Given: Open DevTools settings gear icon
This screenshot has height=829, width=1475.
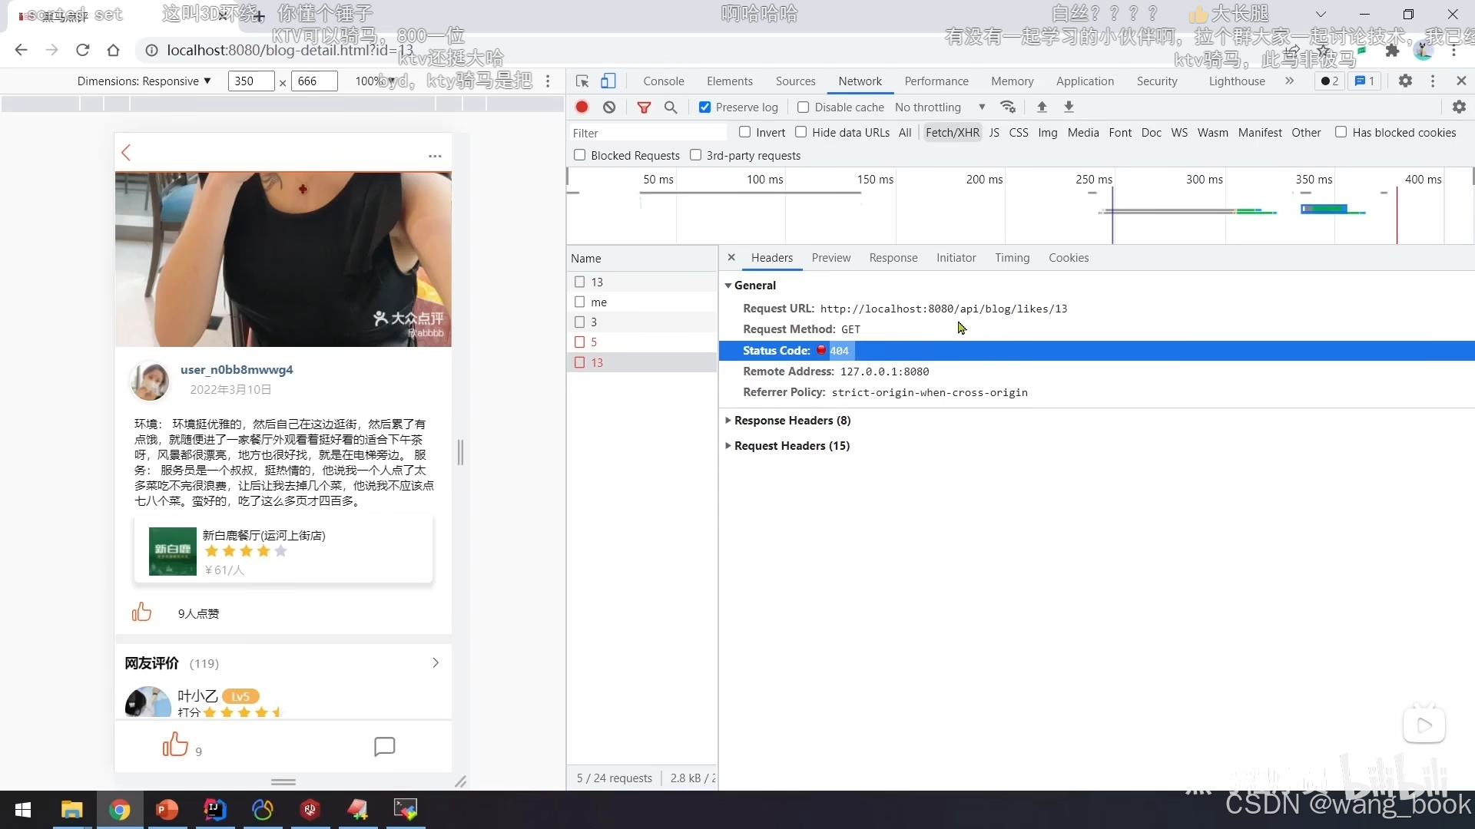Looking at the screenshot, I should pyautogui.click(x=1405, y=81).
